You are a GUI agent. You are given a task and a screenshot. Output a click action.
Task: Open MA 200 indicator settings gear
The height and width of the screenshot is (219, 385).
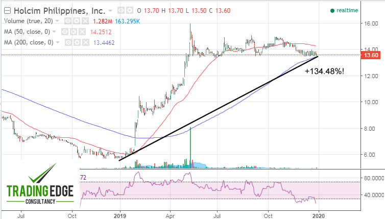[77, 43]
